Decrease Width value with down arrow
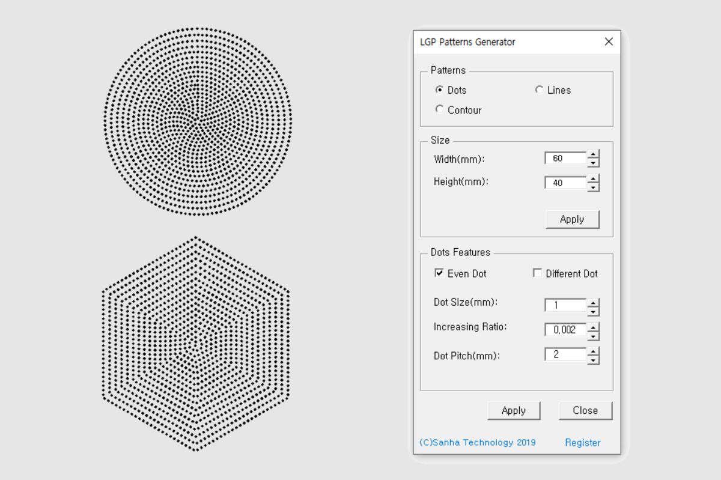 tap(593, 163)
